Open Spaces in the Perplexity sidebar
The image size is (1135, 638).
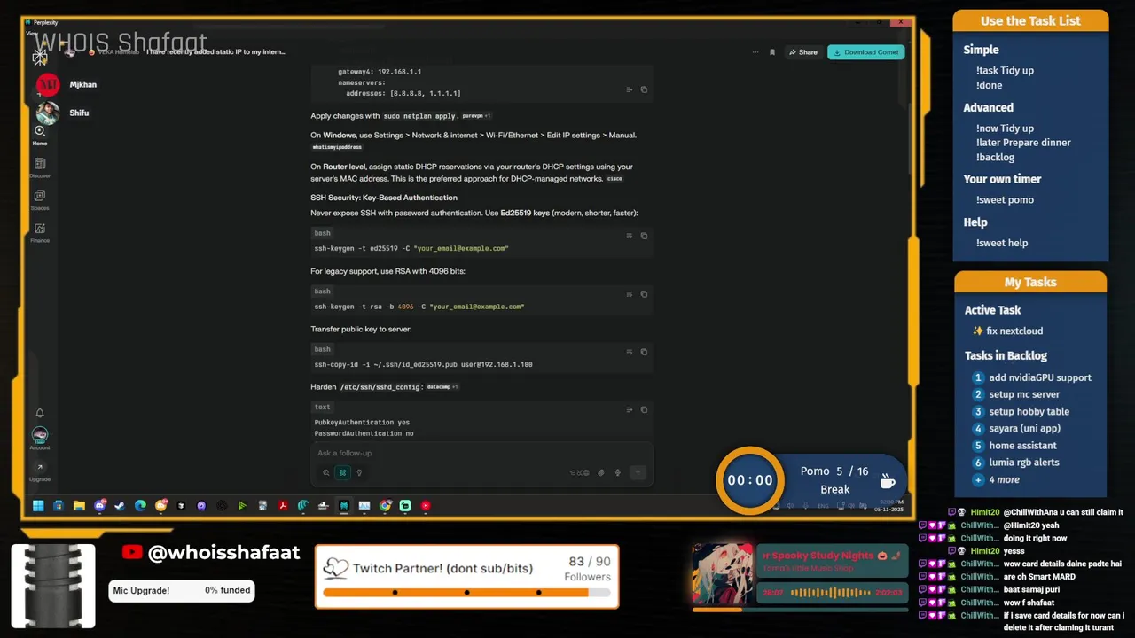click(40, 199)
